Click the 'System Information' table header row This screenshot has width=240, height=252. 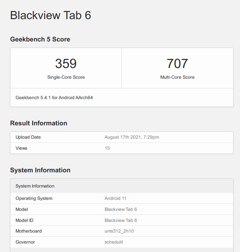pos(122,186)
